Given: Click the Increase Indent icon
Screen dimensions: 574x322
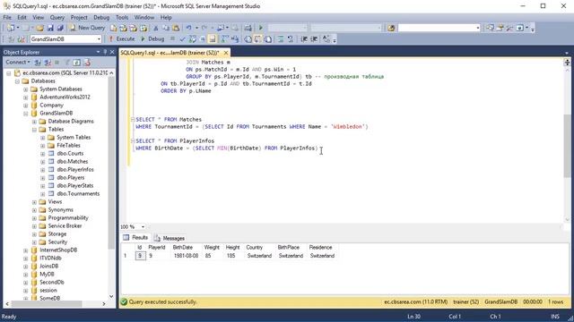Looking at the screenshot, I should coord(314,39).
